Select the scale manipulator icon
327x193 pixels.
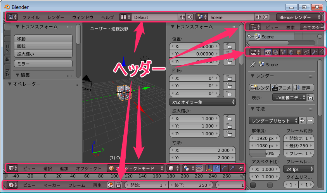coord(232,168)
